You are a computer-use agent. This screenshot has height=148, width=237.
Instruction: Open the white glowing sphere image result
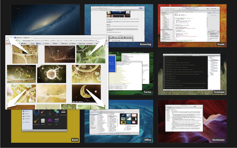click(x=52, y=73)
